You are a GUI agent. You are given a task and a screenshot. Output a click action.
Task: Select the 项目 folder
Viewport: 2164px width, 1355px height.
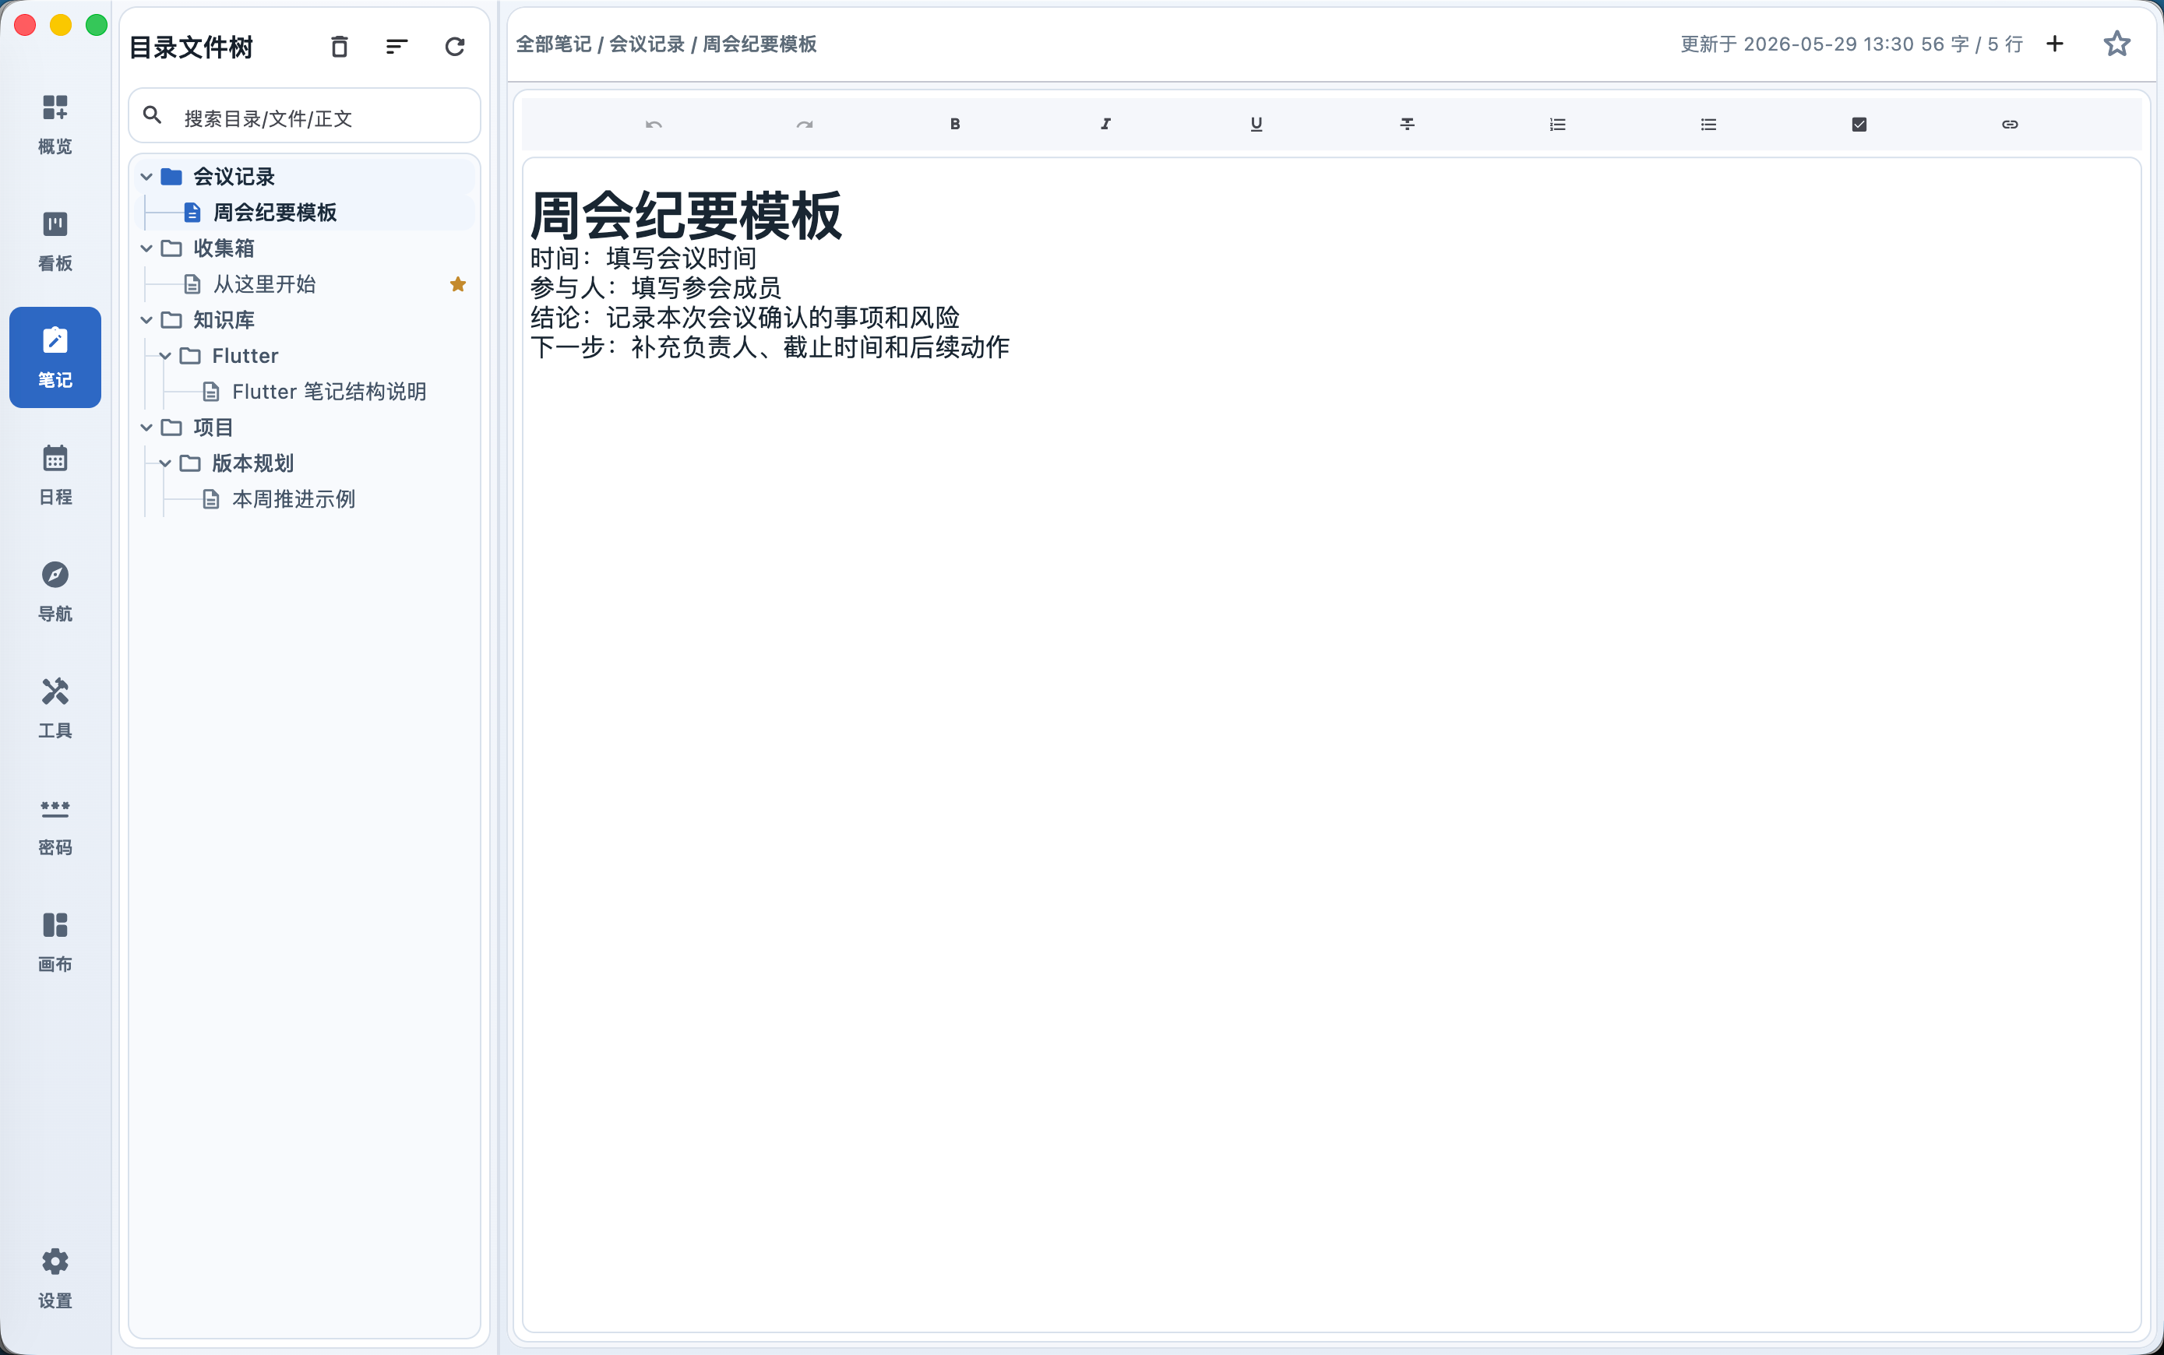point(304,428)
